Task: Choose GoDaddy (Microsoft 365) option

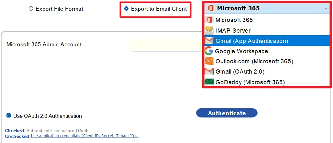Action: click(x=267, y=82)
